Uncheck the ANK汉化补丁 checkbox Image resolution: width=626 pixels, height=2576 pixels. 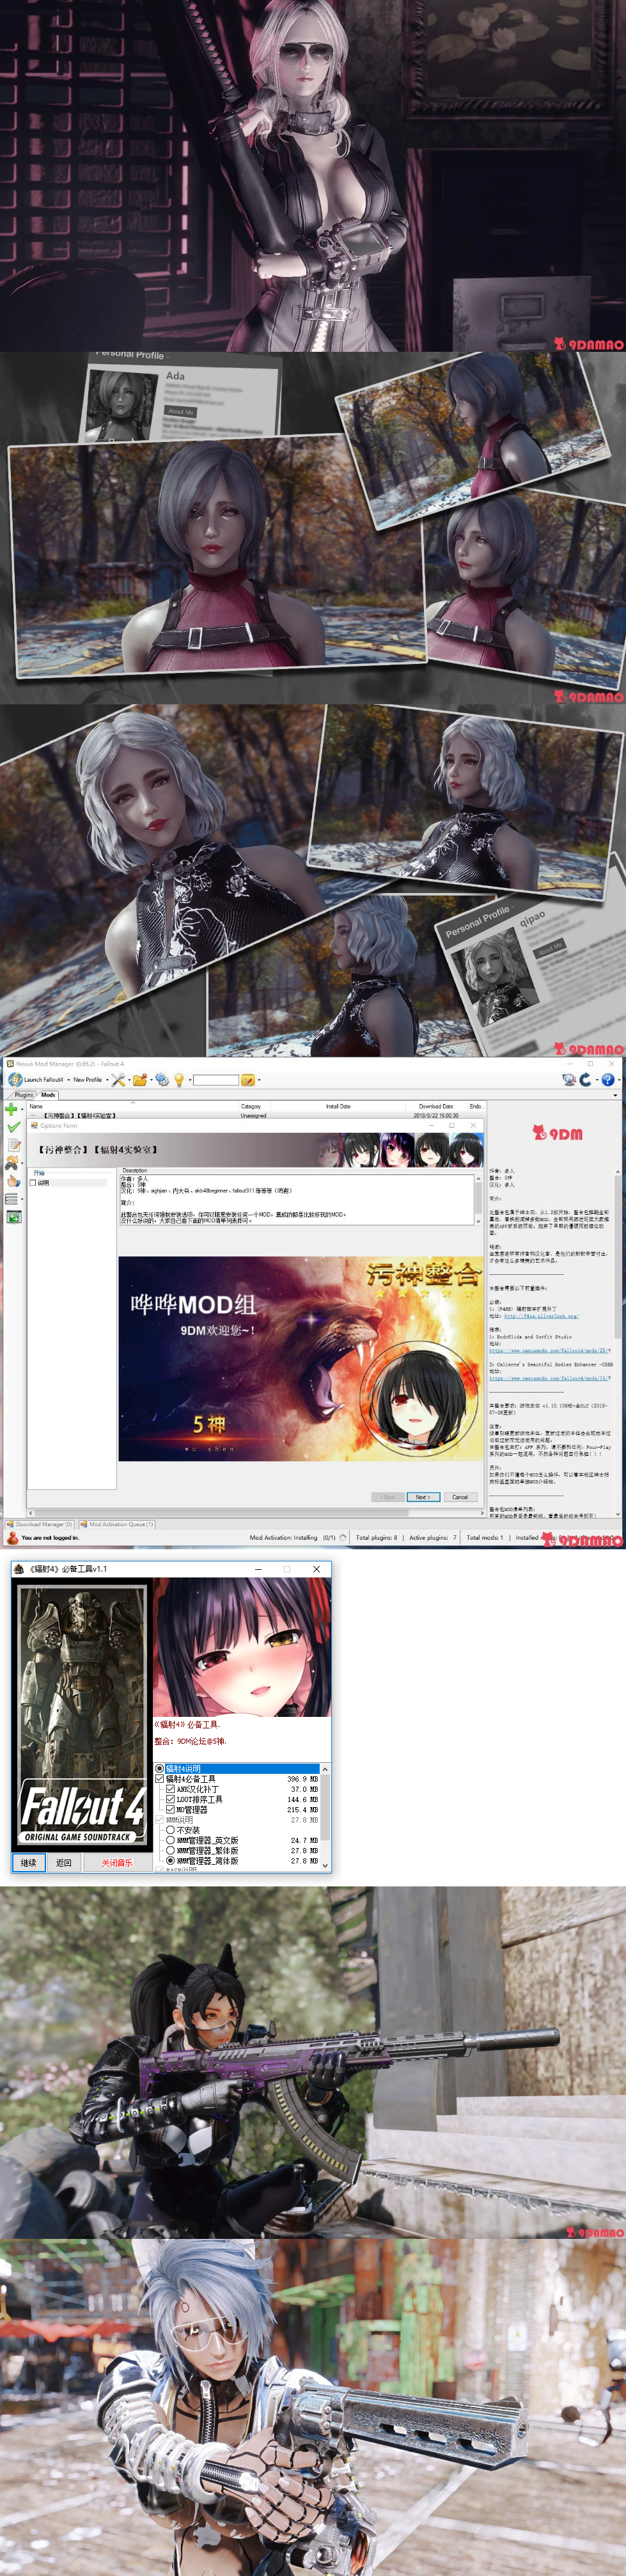[171, 1789]
